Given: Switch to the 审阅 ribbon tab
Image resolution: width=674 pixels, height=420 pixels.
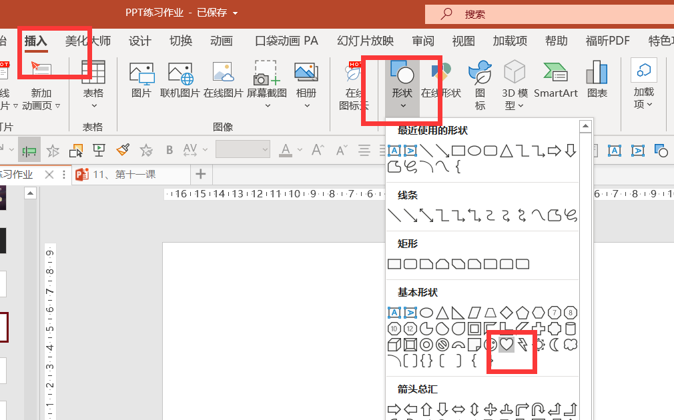Looking at the screenshot, I should (x=422, y=41).
